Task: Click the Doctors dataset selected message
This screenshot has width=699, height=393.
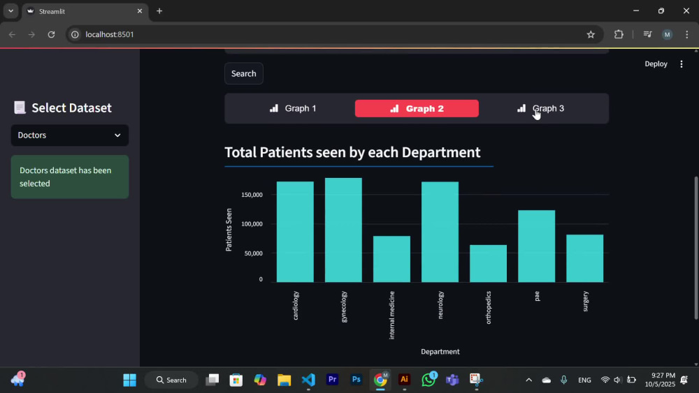Action: pos(70,177)
